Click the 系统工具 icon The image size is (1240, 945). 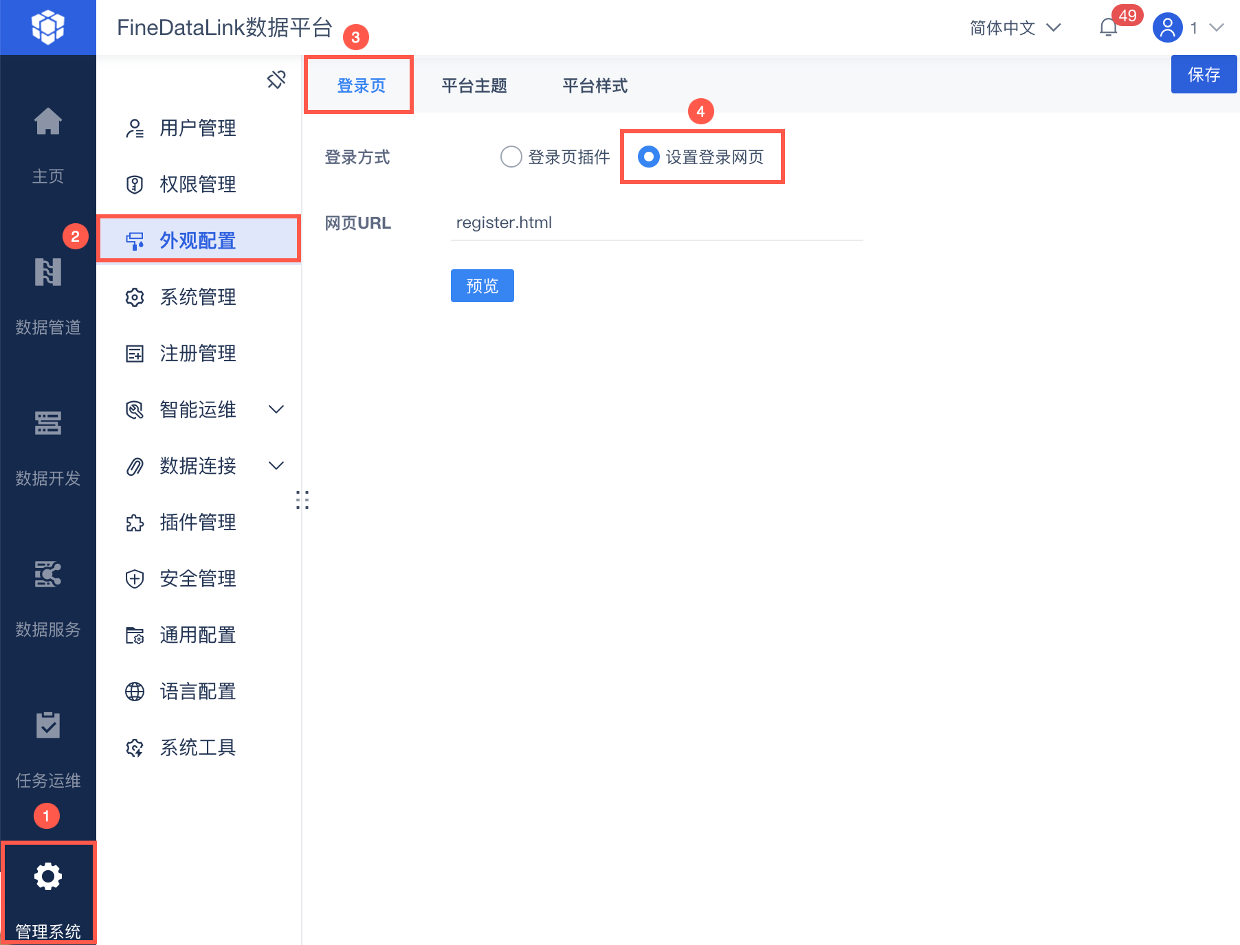point(135,748)
